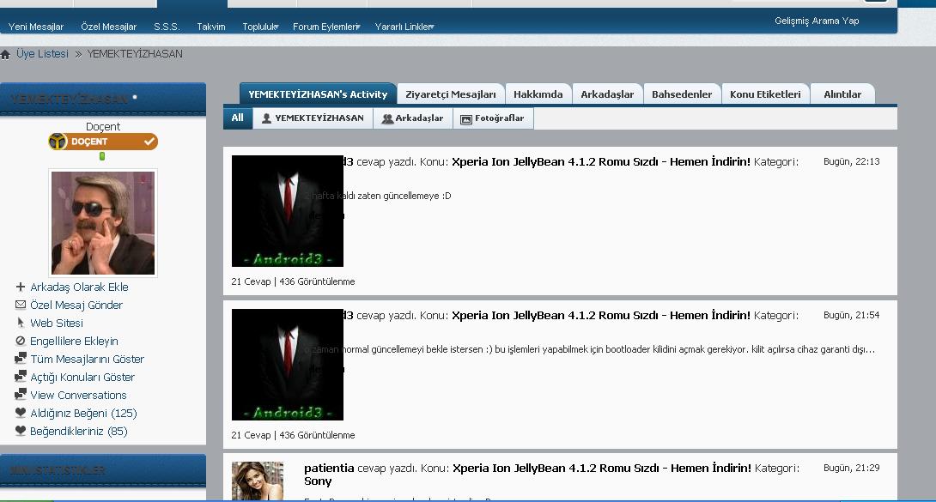Open Xperia Ion topic in patientia's post
This screenshot has height=502, width=936.
(x=602, y=468)
